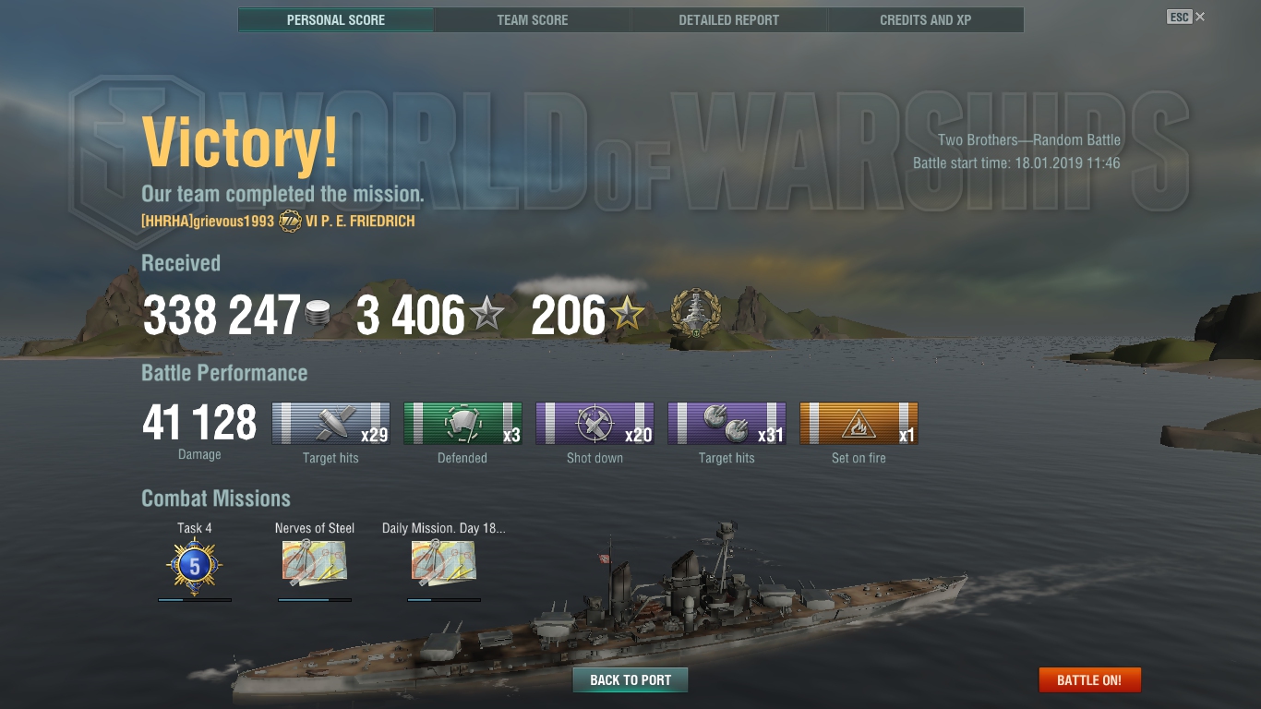Switch to the Team Score tab
Screen dimensions: 1261x709
(x=533, y=19)
